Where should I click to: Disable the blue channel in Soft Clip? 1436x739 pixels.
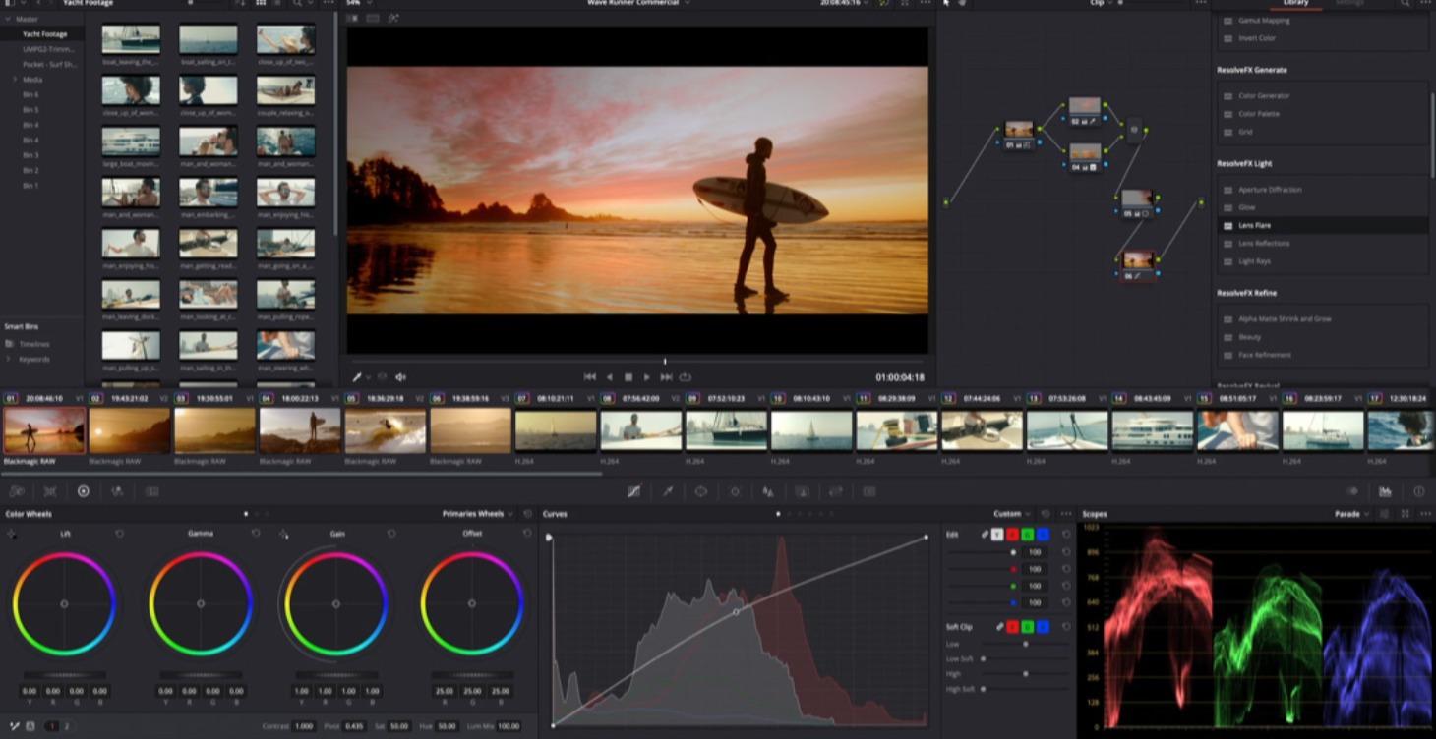coord(1042,626)
